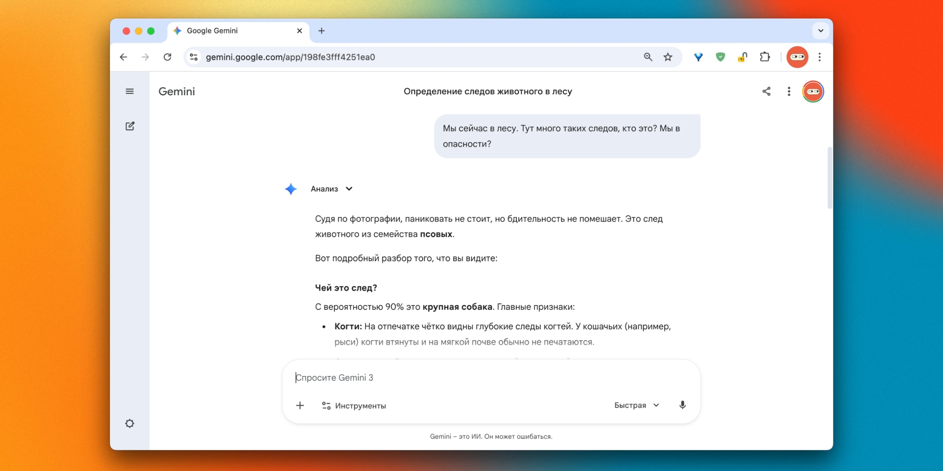
Task: Click the green shield extension icon
Action: tap(720, 57)
